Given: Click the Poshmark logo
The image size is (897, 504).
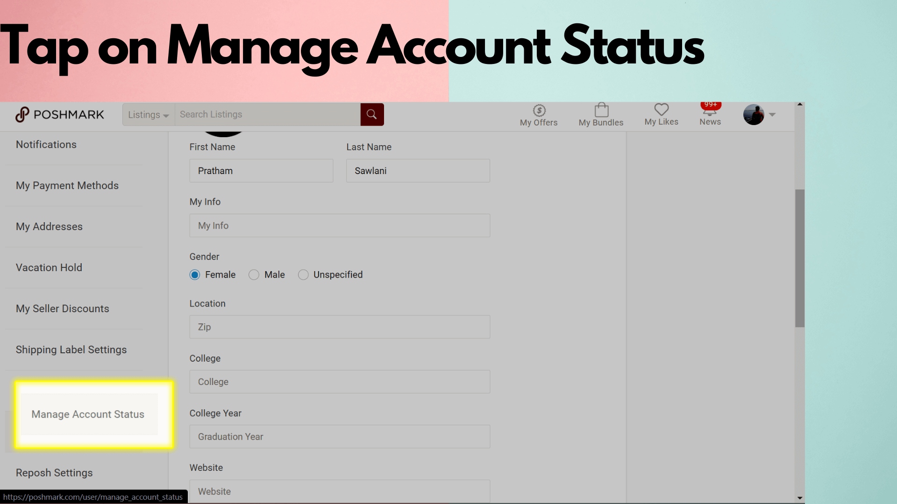Looking at the screenshot, I should coord(59,114).
